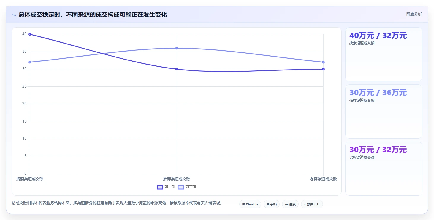Click the y-axis tick label 40
Viewport: 434px width, 220px height.
[24, 34]
